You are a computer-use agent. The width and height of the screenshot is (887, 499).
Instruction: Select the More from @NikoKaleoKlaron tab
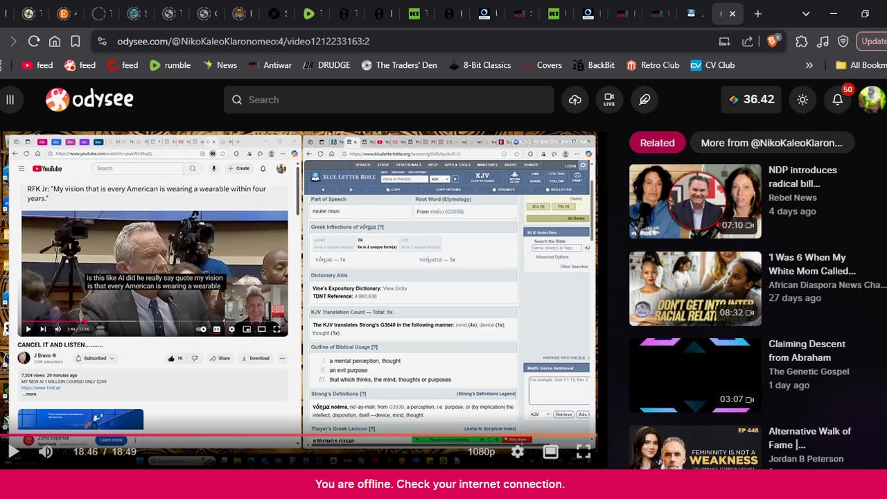(771, 143)
